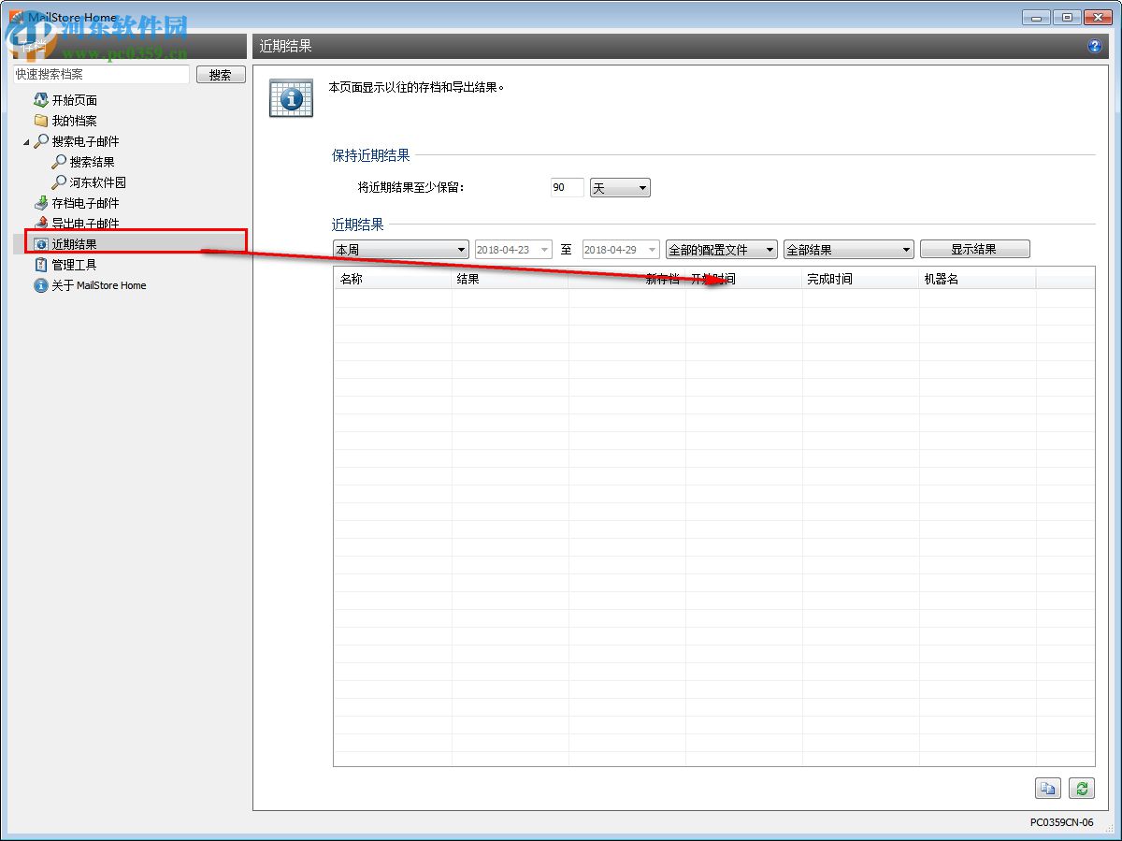The width and height of the screenshot is (1122, 841).
Task: Maximize the MailStore Home window
Action: pos(1066,17)
